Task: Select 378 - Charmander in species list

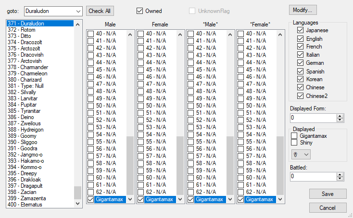Action: [x=40, y=67]
